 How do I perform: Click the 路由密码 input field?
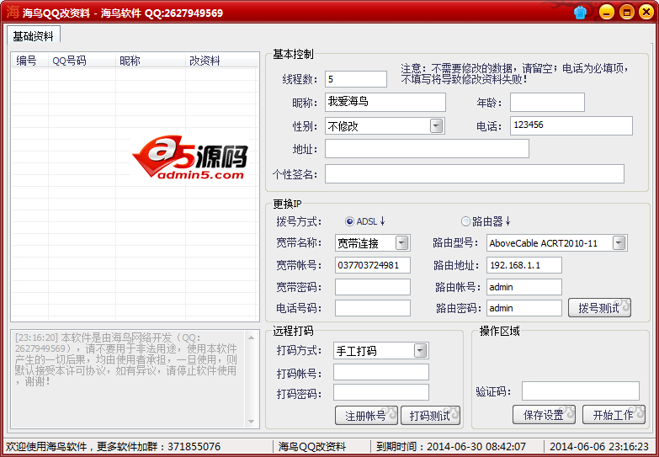click(524, 308)
